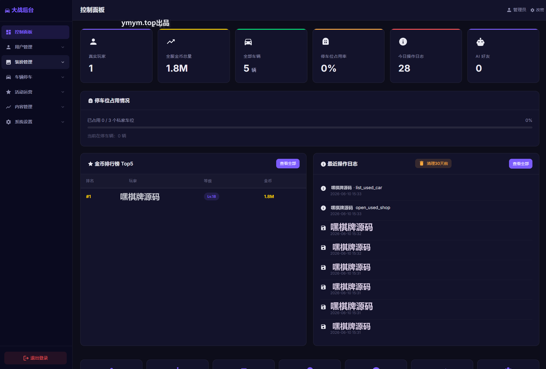Screen dimensions: 546x369
Task: Click the 车辆停车 car icon in sidebar
Action: pos(8,77)
